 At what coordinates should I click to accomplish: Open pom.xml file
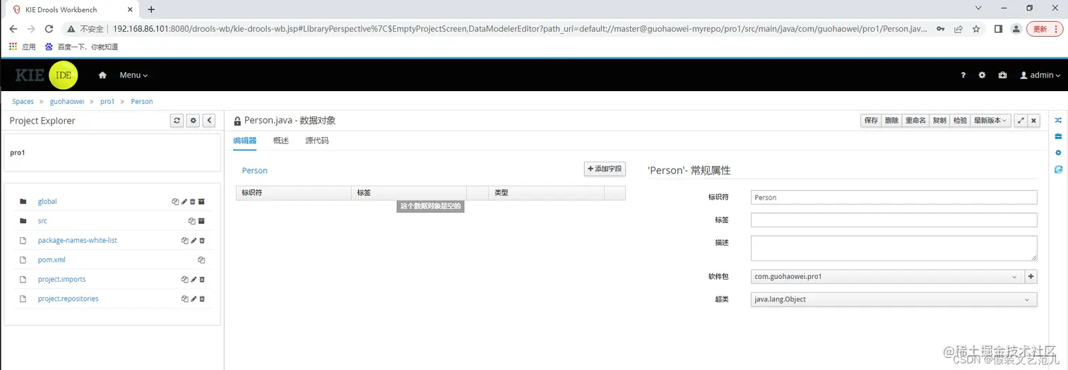coord(52,260)
